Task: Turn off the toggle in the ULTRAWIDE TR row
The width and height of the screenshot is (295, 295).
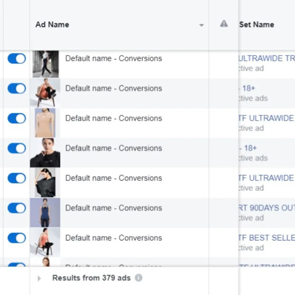Action: (17, 59)
